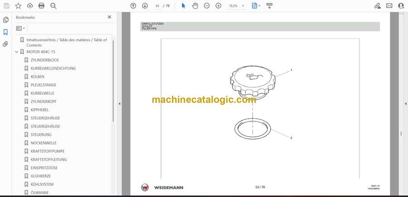Zoom out with minus button

[x=207, y=6]
